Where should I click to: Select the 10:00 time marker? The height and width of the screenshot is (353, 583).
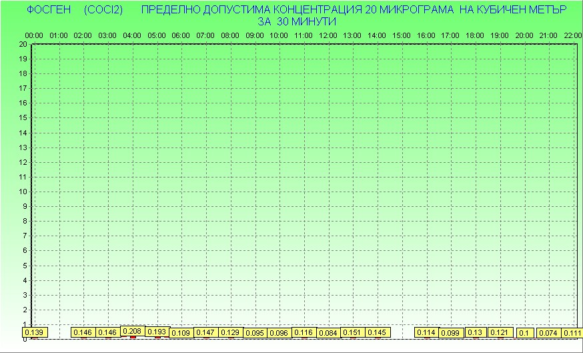click(279, 35)
